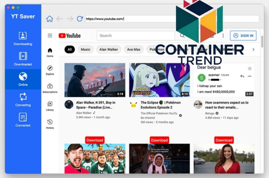Image resolution: width=269 pixels, height=178 pixels.
Task: Open YouTube History
Action: (x=50, y=124)
